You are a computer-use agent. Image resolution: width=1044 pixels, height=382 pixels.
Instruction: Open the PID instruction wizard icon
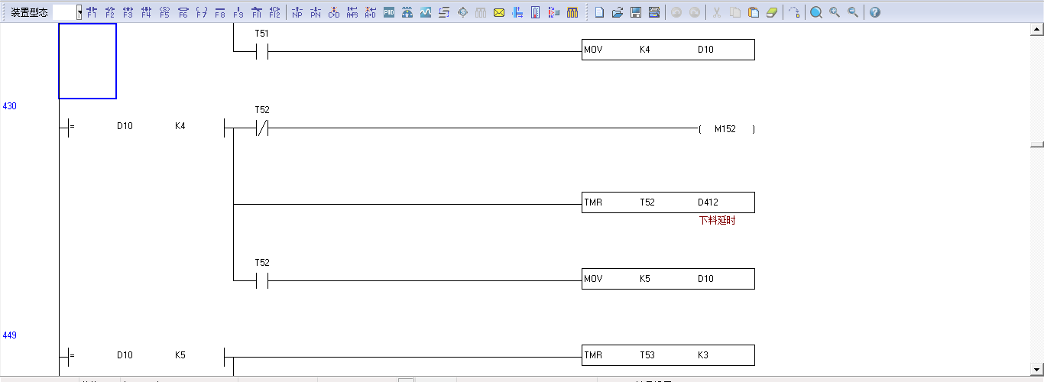[389, 12]
